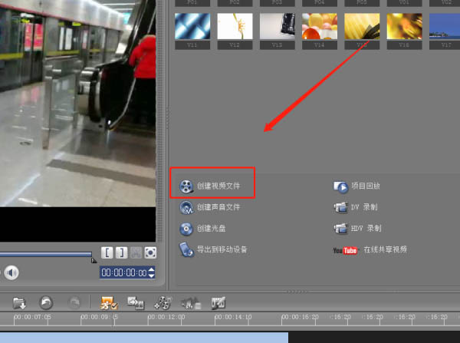
Task: Click the greyed-out redo button
Action: point(74,303)
